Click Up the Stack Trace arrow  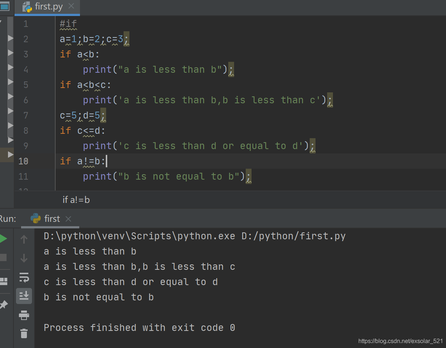tap(24, 239)
